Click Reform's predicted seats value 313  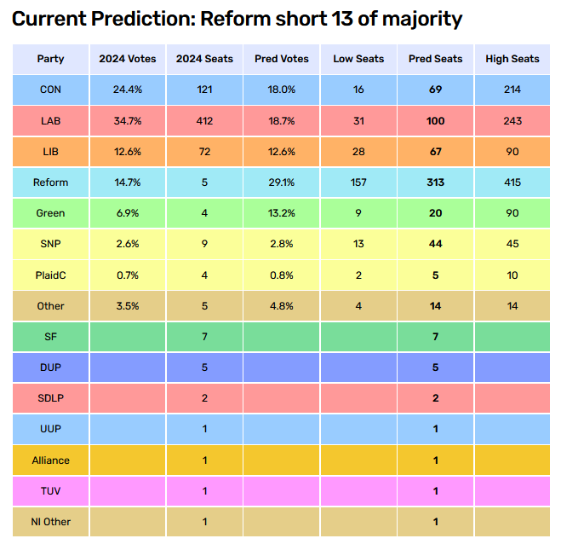pyautogui.click(x=436, y=182)
